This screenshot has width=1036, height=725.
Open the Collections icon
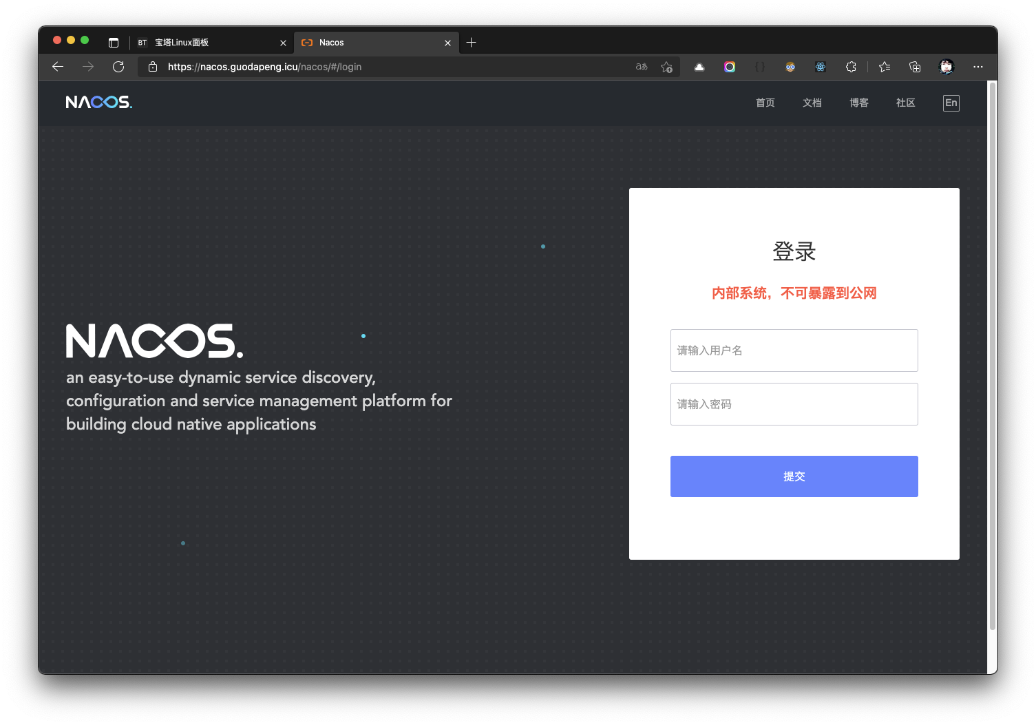pos(915,67)
